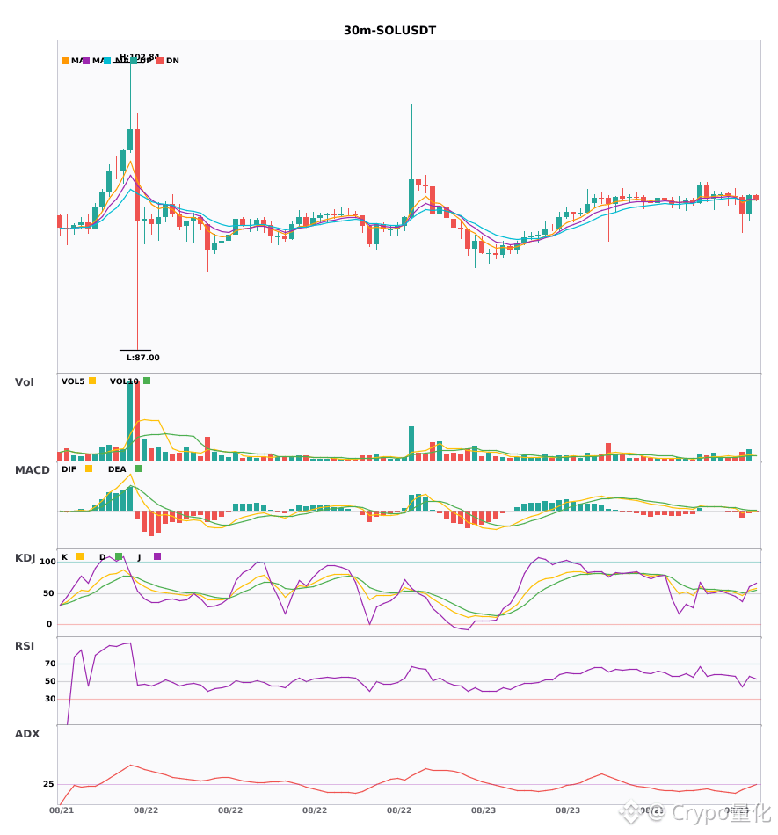This screenshot has width=778, height=835.
Task: Click the tallest green volume bar
Action: (130, 421)
